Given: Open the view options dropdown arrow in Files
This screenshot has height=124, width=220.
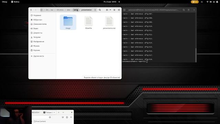Looking at the screenshot, I should point(110,10).
